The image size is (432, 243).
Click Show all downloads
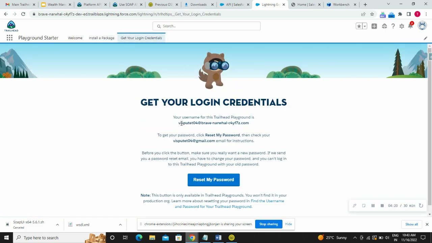(412, 224)
